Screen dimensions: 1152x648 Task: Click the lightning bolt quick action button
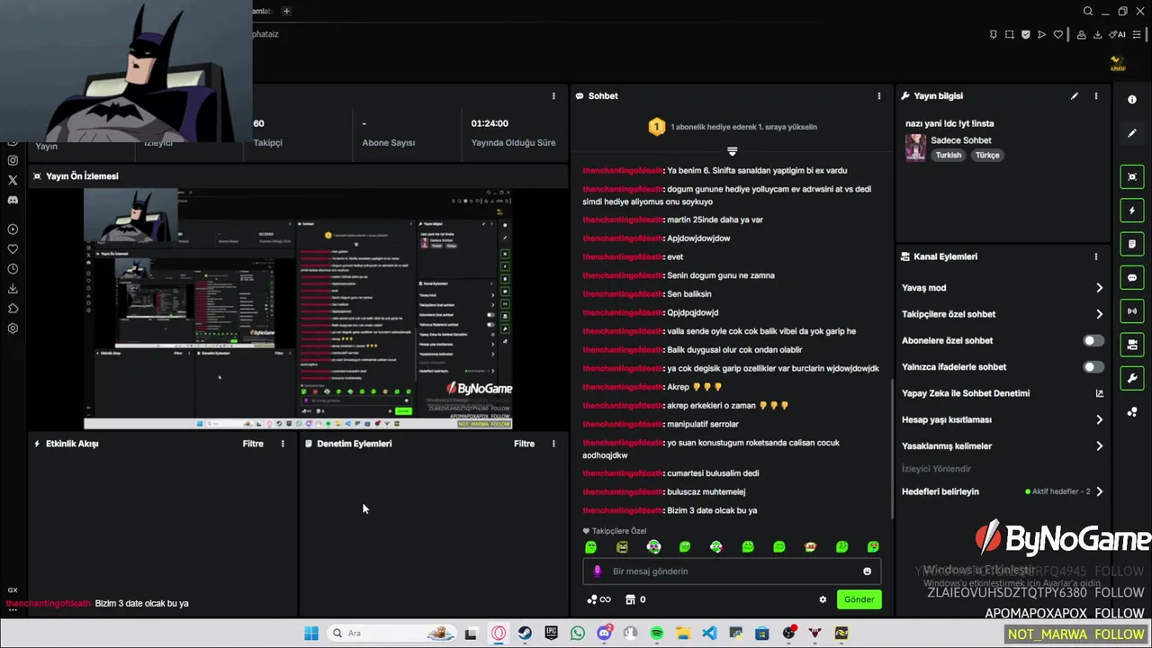click(1132, 211)
